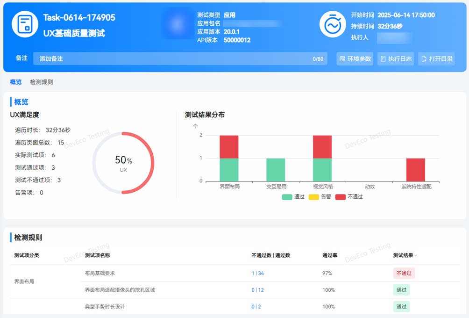Switch to the 概览 tab
469x318 pixels.
point(16,82)
